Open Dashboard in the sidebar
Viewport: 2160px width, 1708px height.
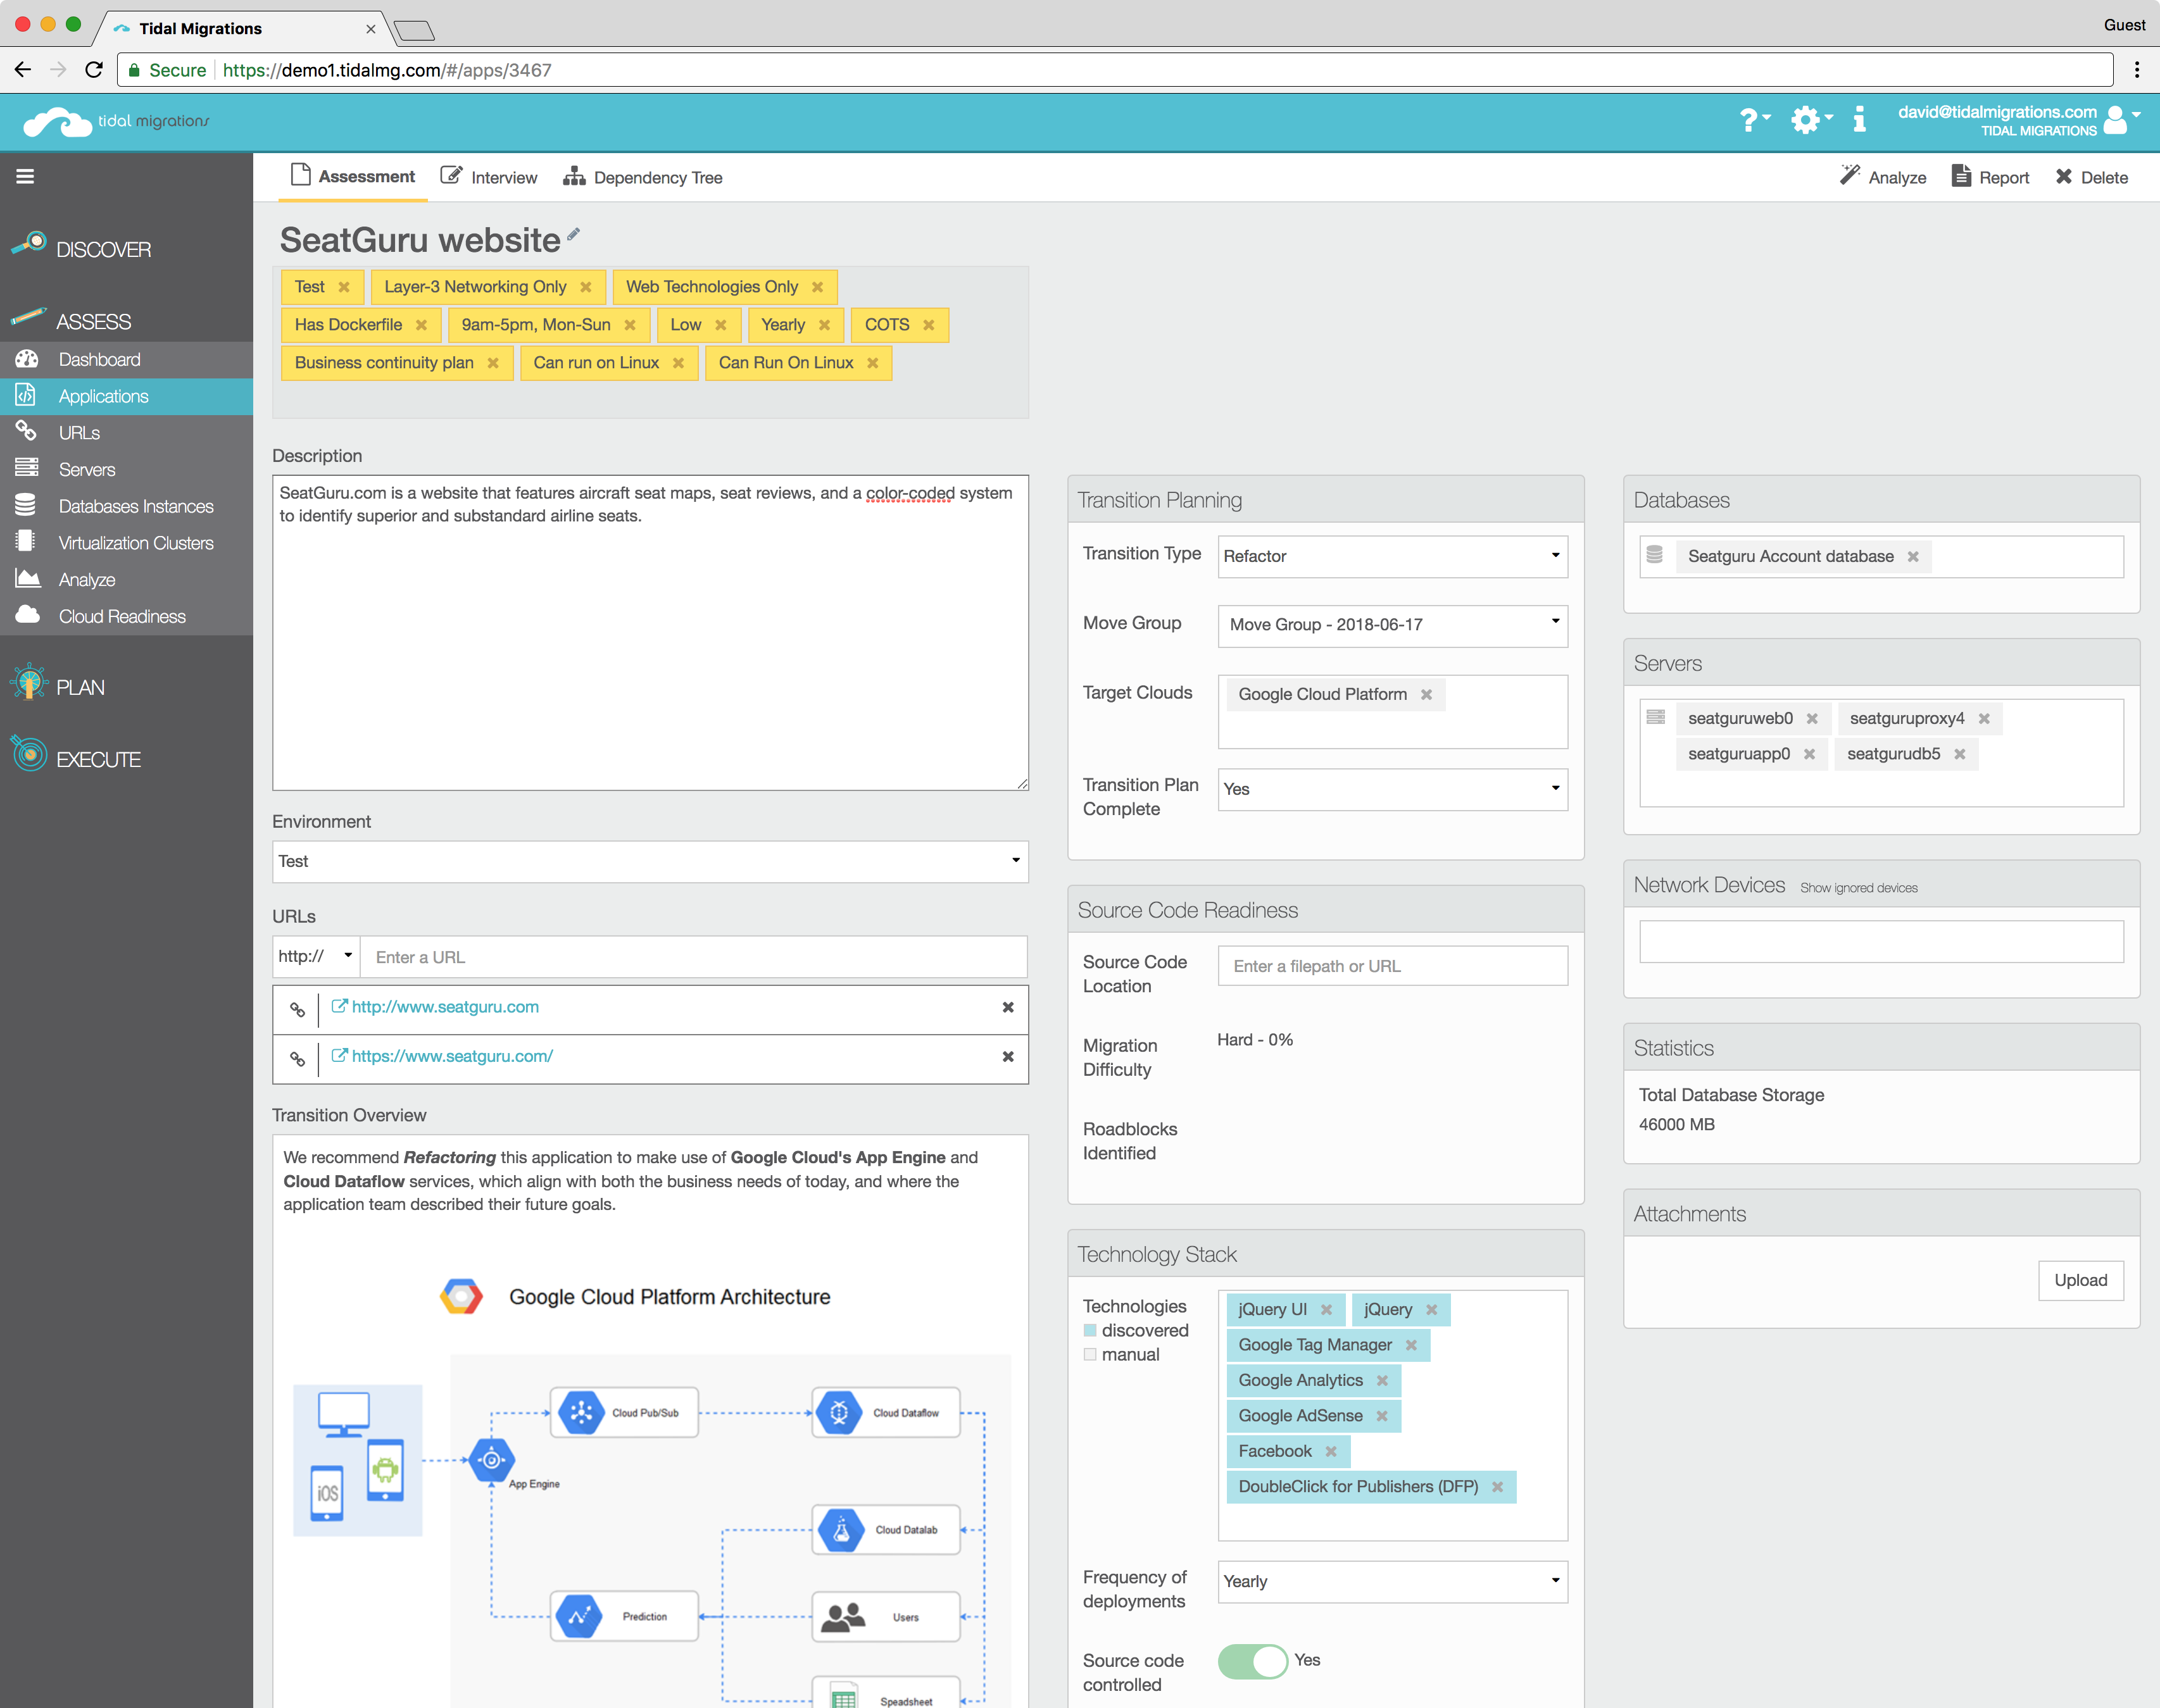(x=126, y=359)
